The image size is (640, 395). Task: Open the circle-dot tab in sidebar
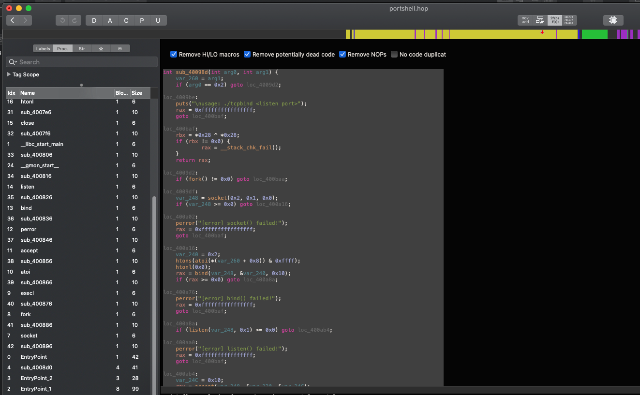[x=120, y=48]
